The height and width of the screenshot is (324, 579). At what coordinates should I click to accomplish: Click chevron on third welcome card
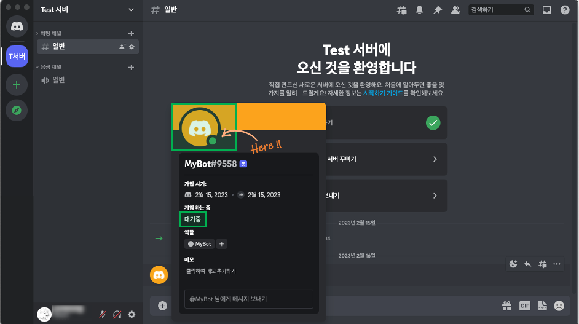tap(435, 196)
